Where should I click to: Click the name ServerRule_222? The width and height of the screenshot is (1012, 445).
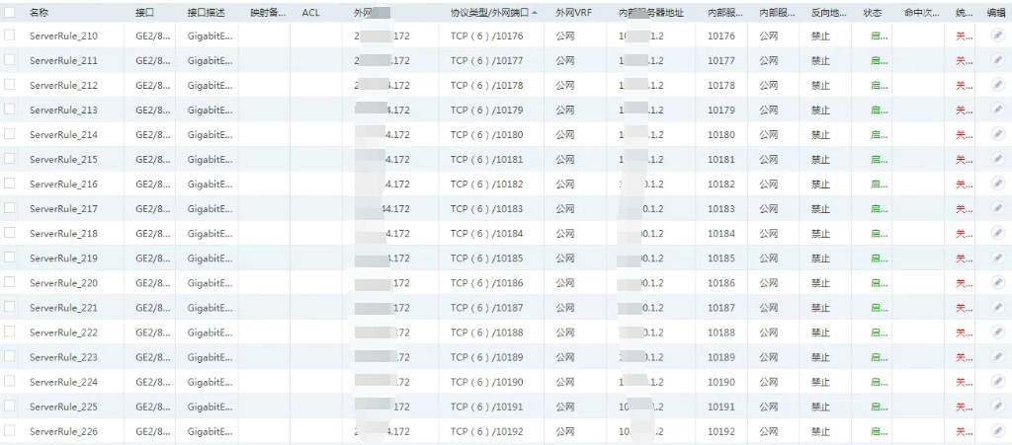coord(63,333)
